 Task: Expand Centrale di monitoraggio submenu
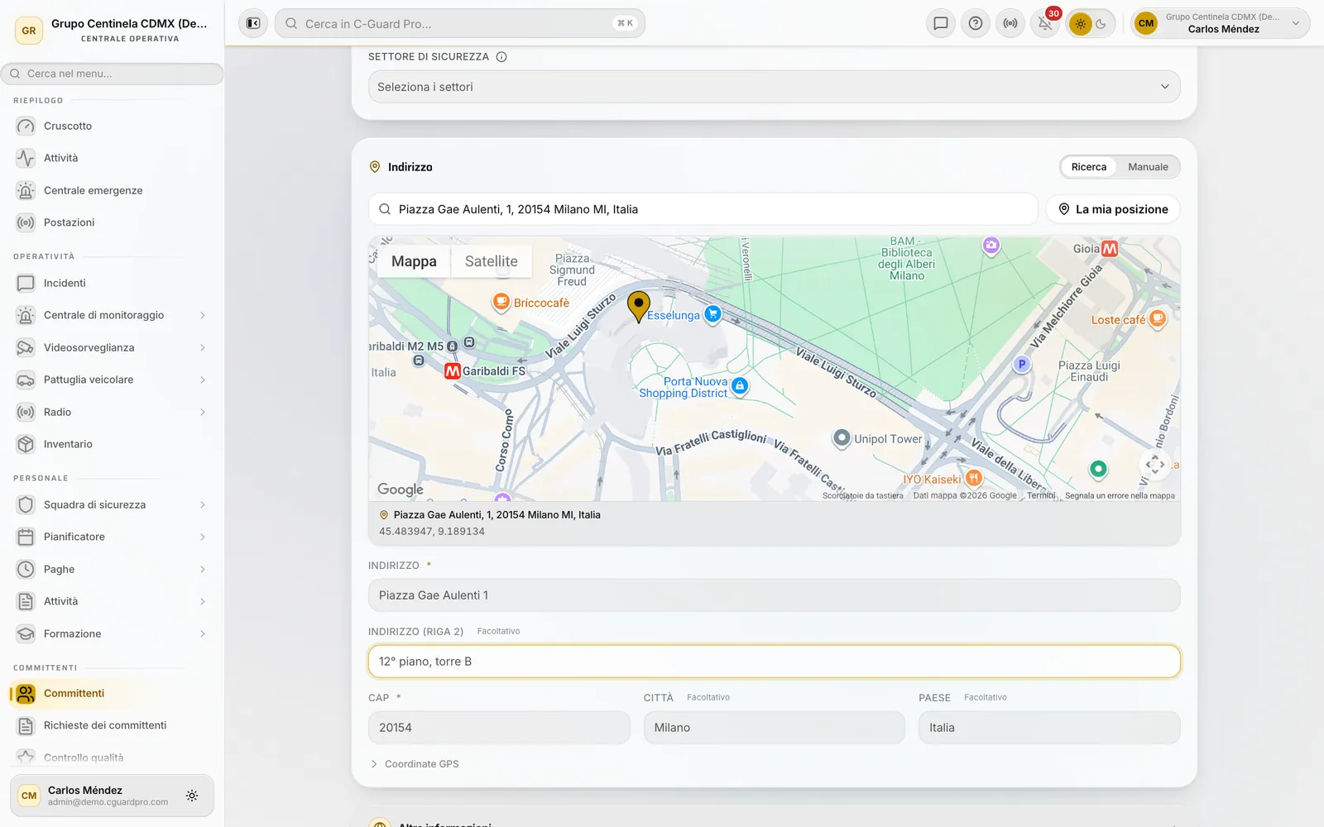coord(203,315)
